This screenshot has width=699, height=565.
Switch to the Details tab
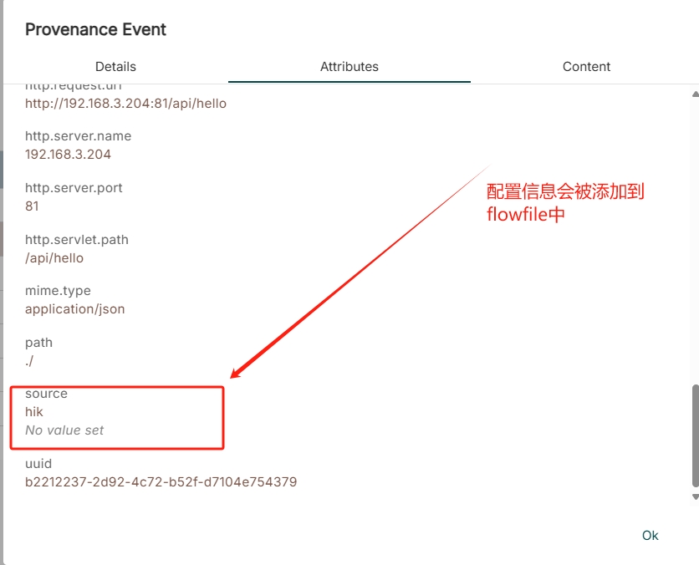pos(115,67)
